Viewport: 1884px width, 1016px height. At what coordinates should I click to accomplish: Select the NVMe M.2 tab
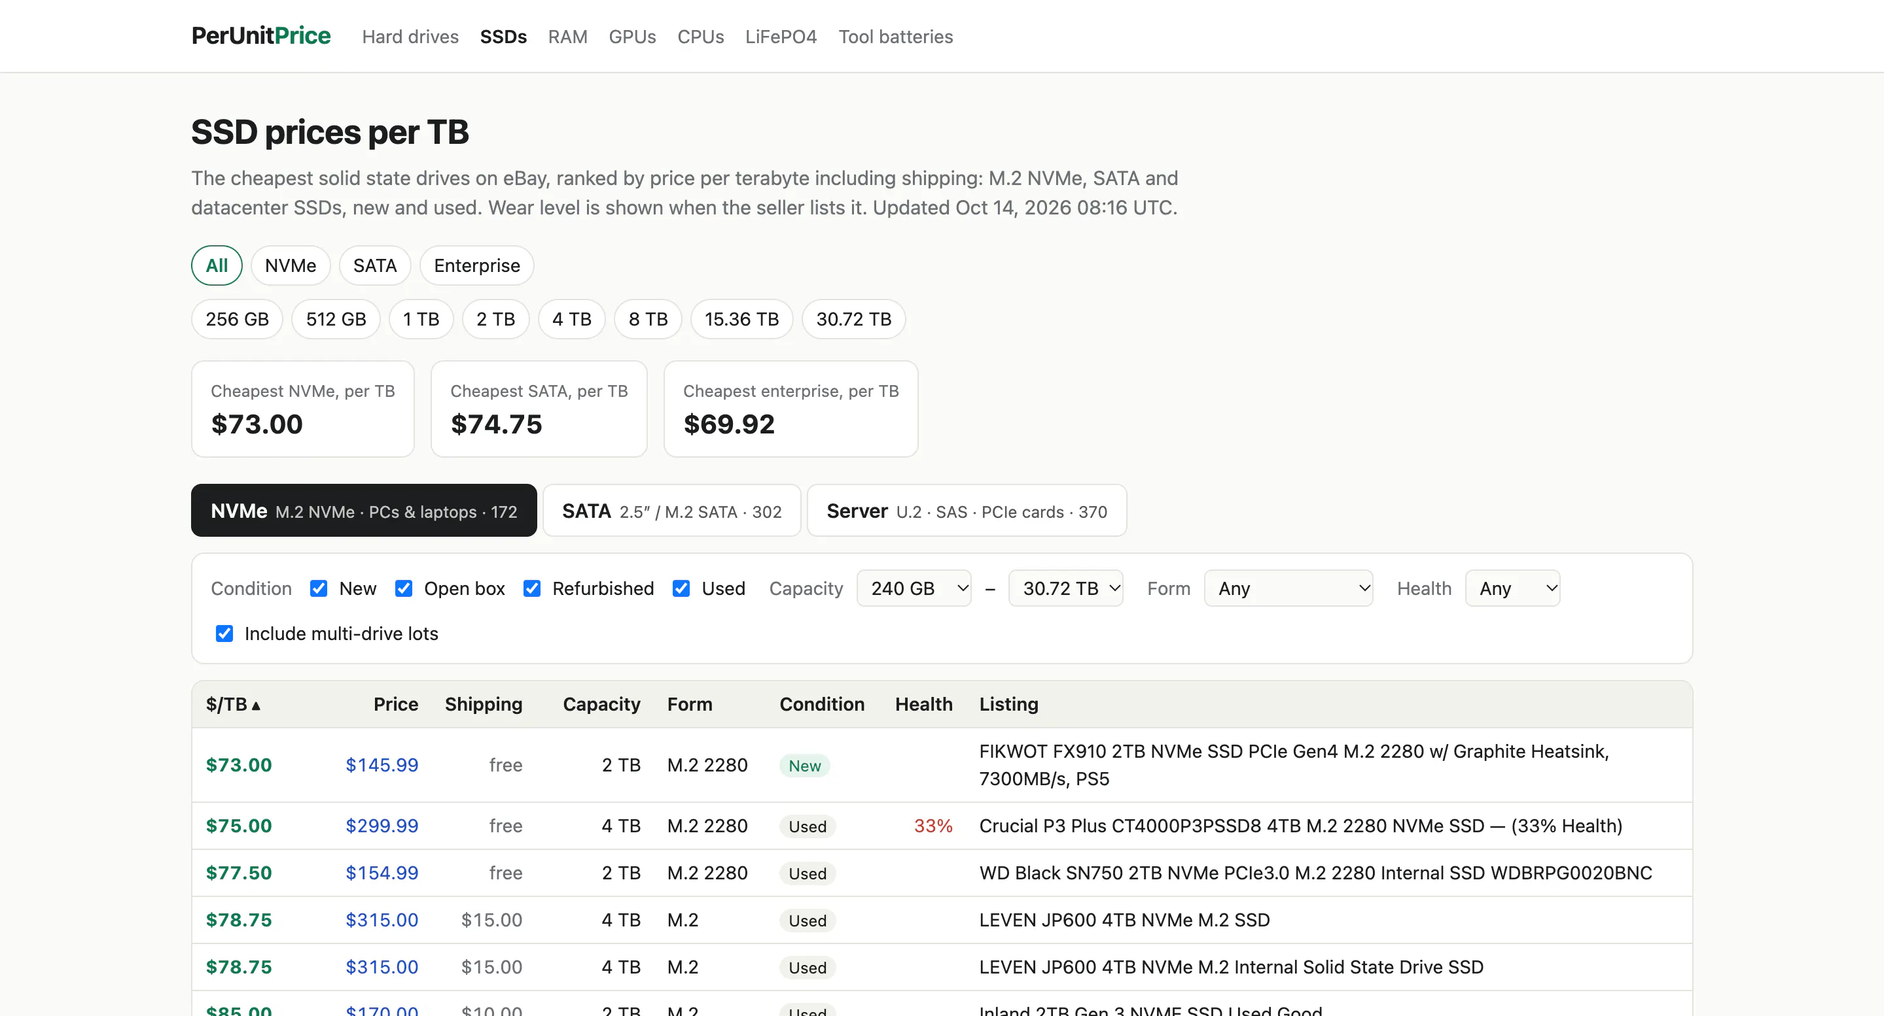click(363, 510)
